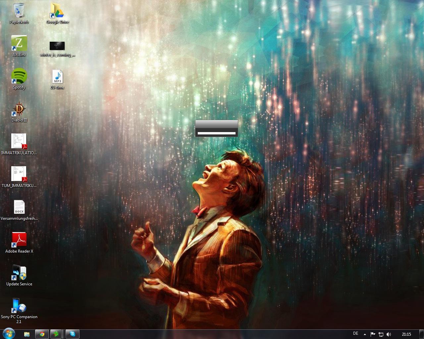Launch the Spotify desktop shortcut
424x339 pixels.
19,79
